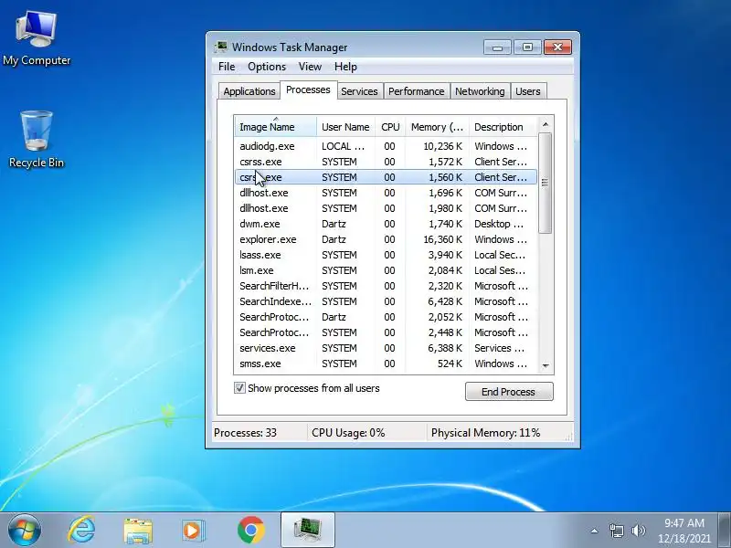This screenshot has width=731, height=548.
Task: Select Task Manager taskbar button
Action: click(x=308, y=530)
